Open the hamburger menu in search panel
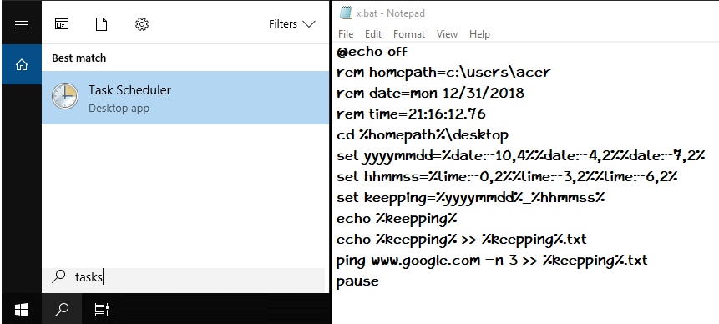 click(x=22, y=24)
